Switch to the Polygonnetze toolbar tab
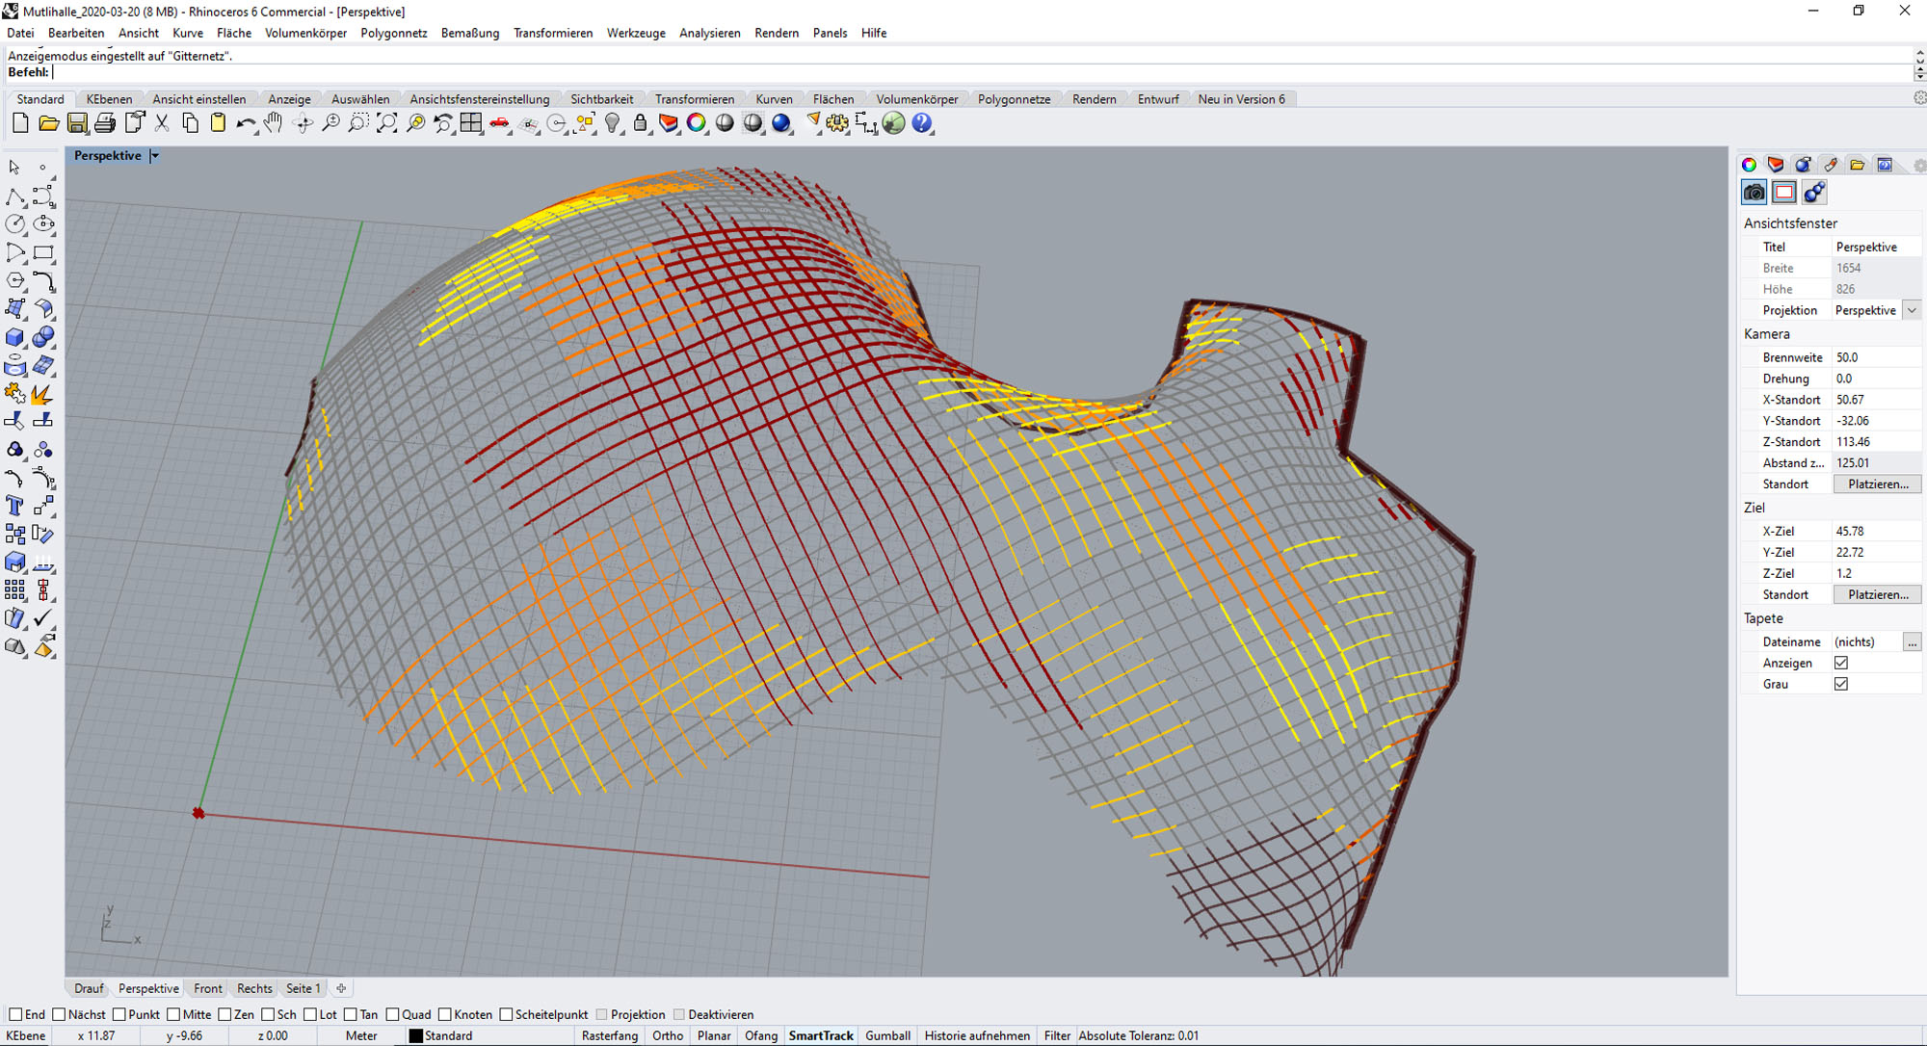This screenshot has height=1046, width=1927. coord(1014,99)
